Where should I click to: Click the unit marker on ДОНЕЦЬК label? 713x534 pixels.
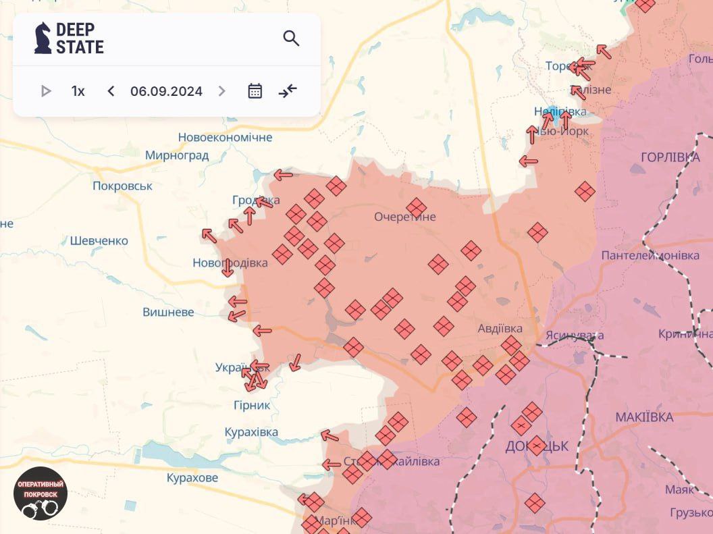point(536,446)
